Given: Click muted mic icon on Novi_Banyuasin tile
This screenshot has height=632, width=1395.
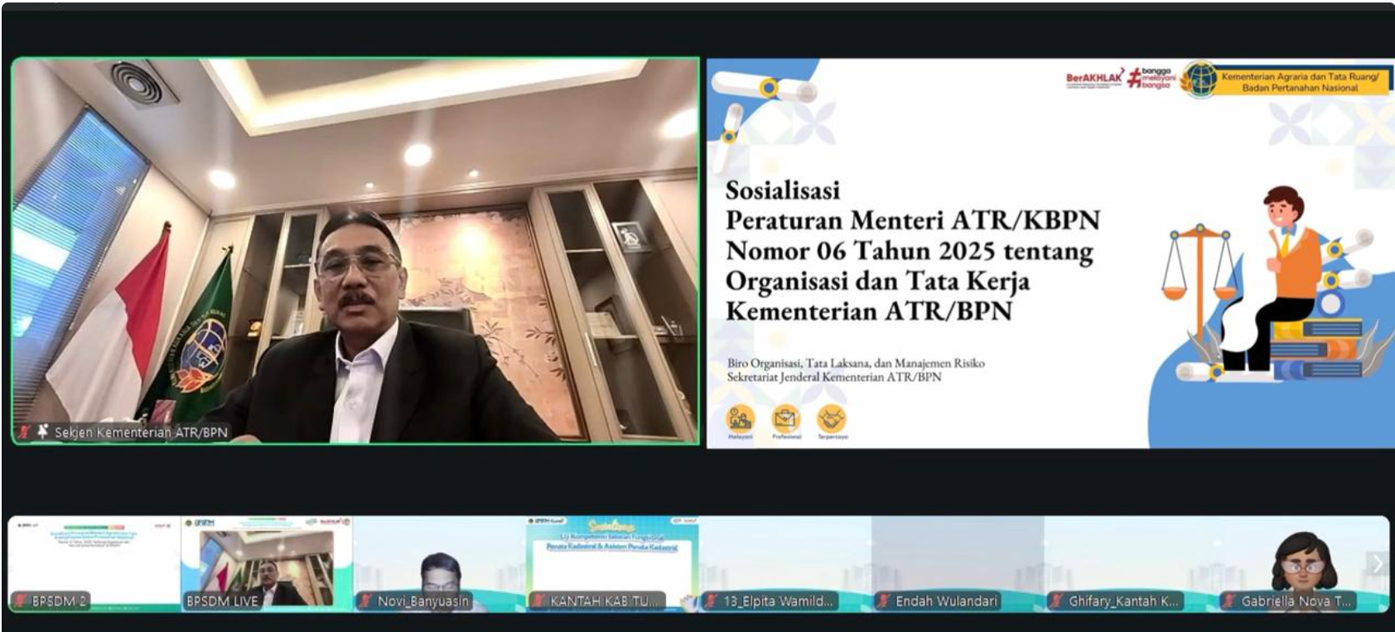Looking at the screenshot, I should (365, 601).
